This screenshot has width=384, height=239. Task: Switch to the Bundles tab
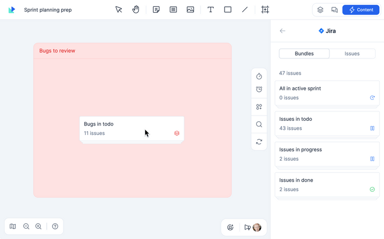pyautogui.click(x=304, y=54)
